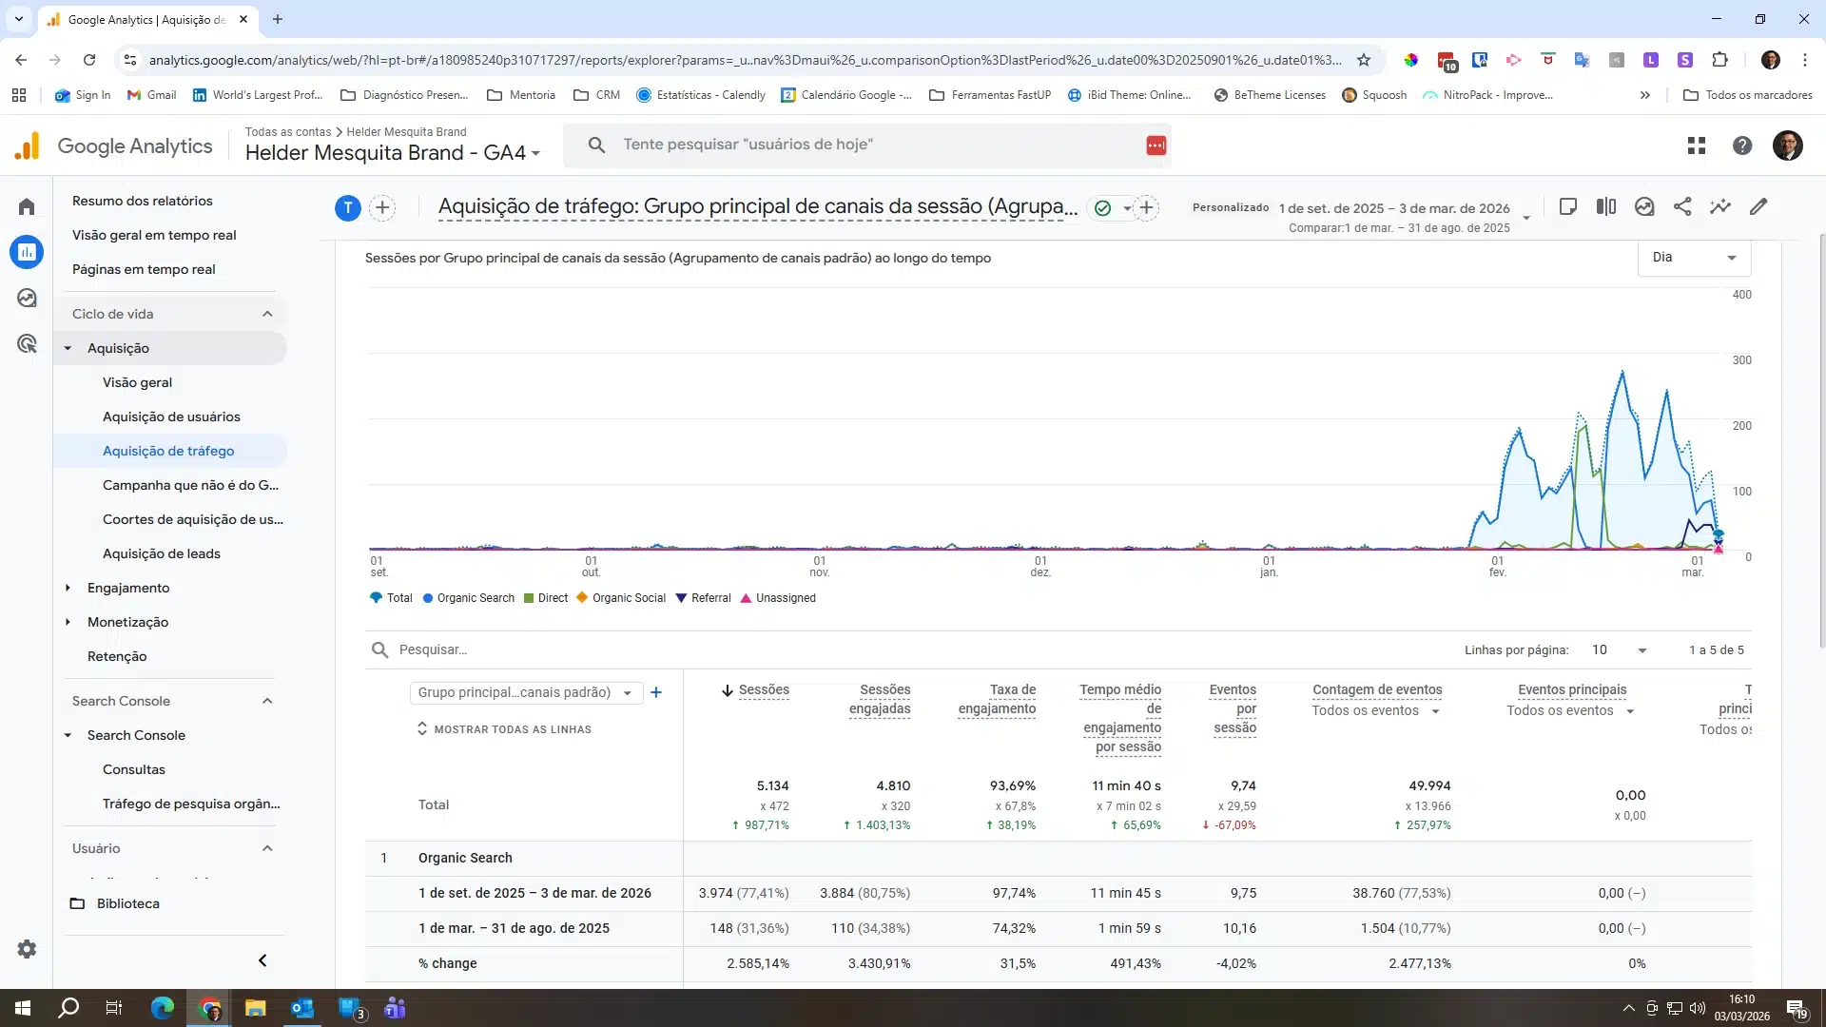Toggle Organic Search series in legend
This screenshot has height=1027, width=1826.
pos(468,598)
